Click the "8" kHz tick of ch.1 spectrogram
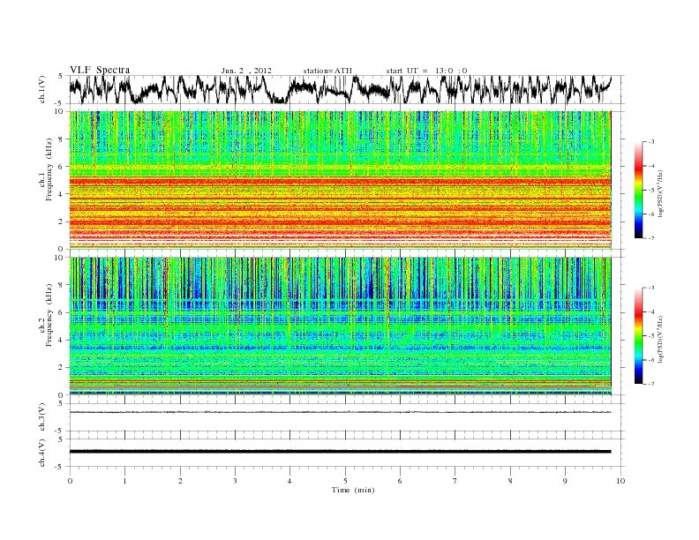The height and width of the screenshot is (540, 699). pyautogui.click(x=61, y=139)
